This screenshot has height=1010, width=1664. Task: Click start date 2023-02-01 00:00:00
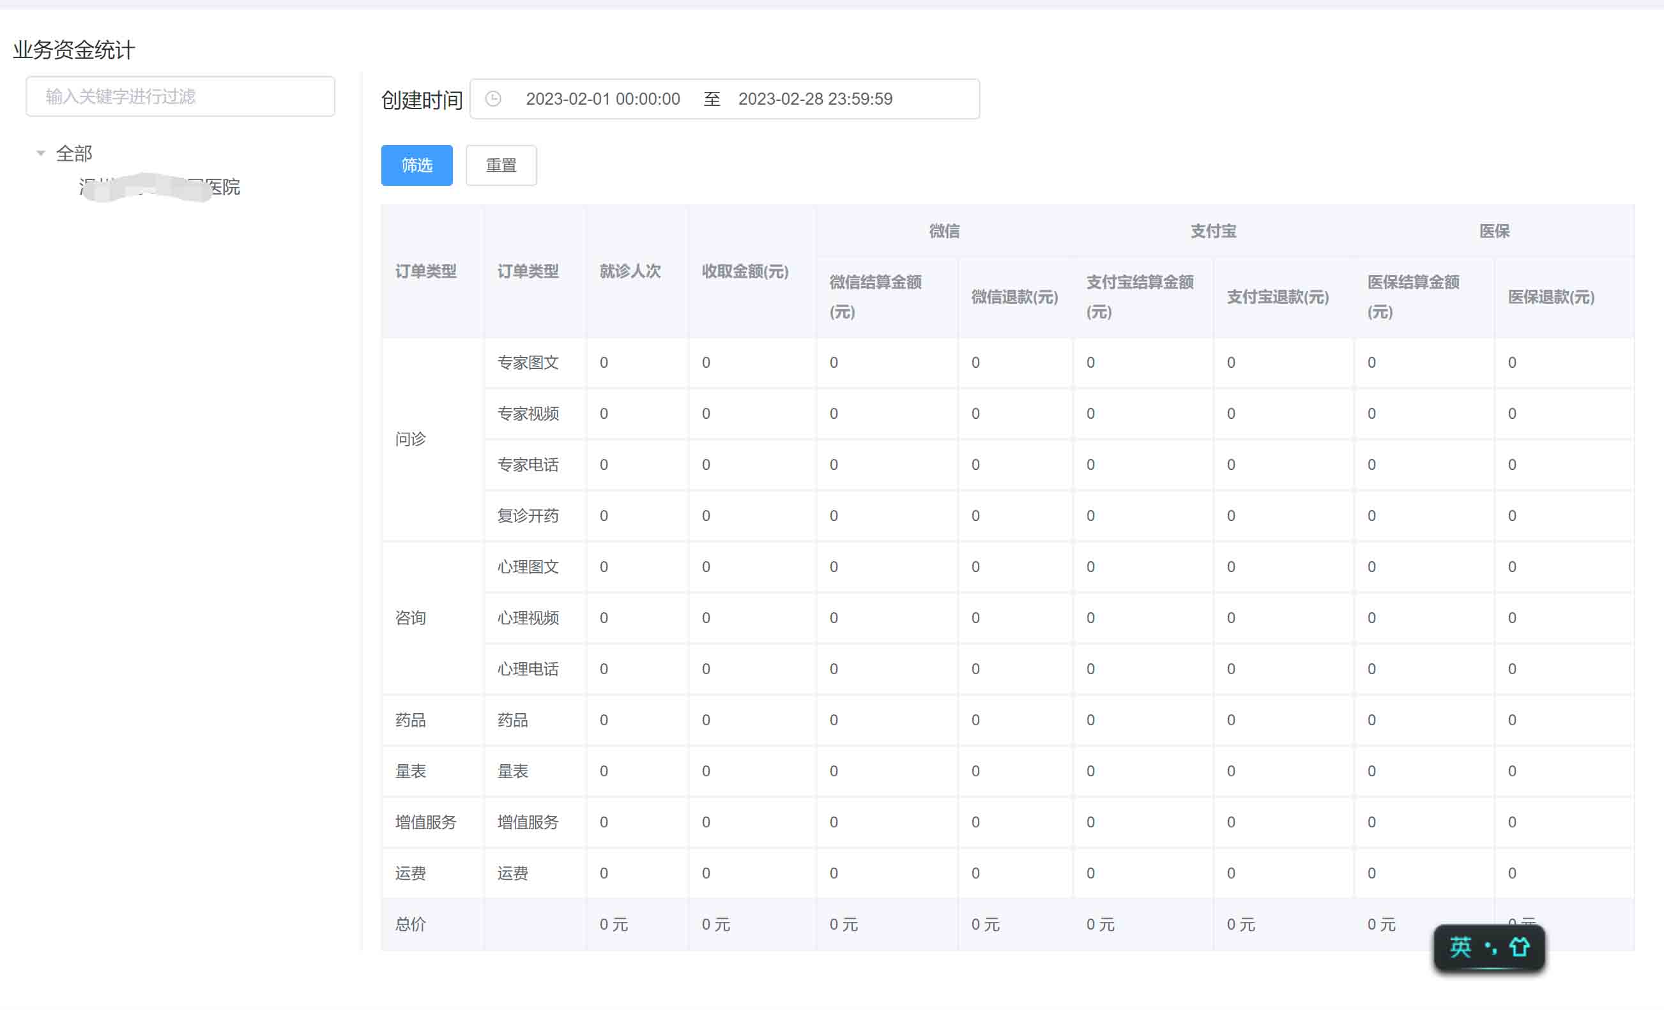click(x=603, y=99)
